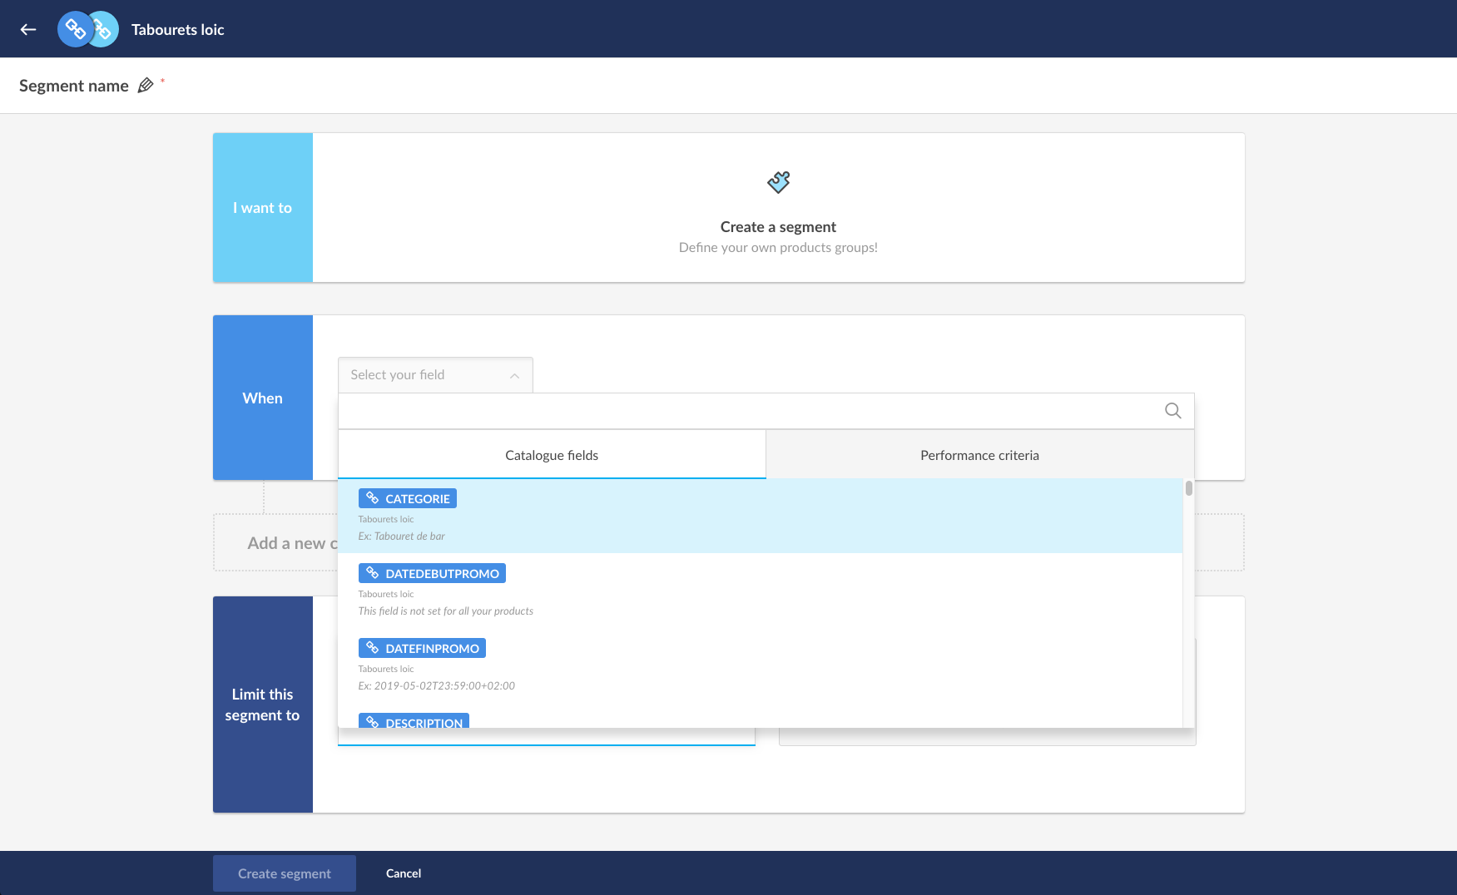Choose the DATEDEBUTPROMO field
The height and width of the screenshot is (895, 1457).
coord(760,591)
